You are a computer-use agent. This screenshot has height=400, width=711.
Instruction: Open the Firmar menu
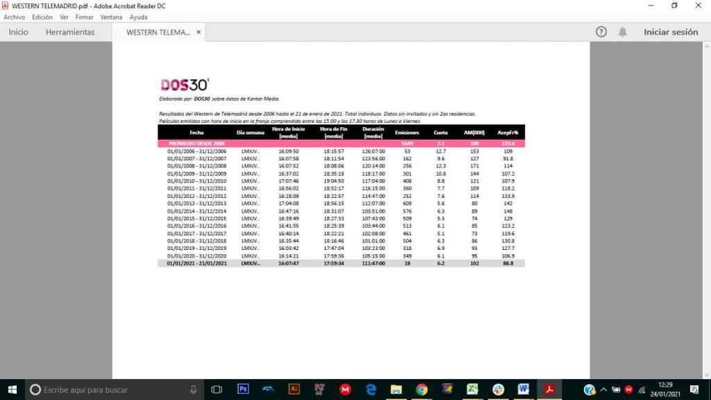coord(84,17)
